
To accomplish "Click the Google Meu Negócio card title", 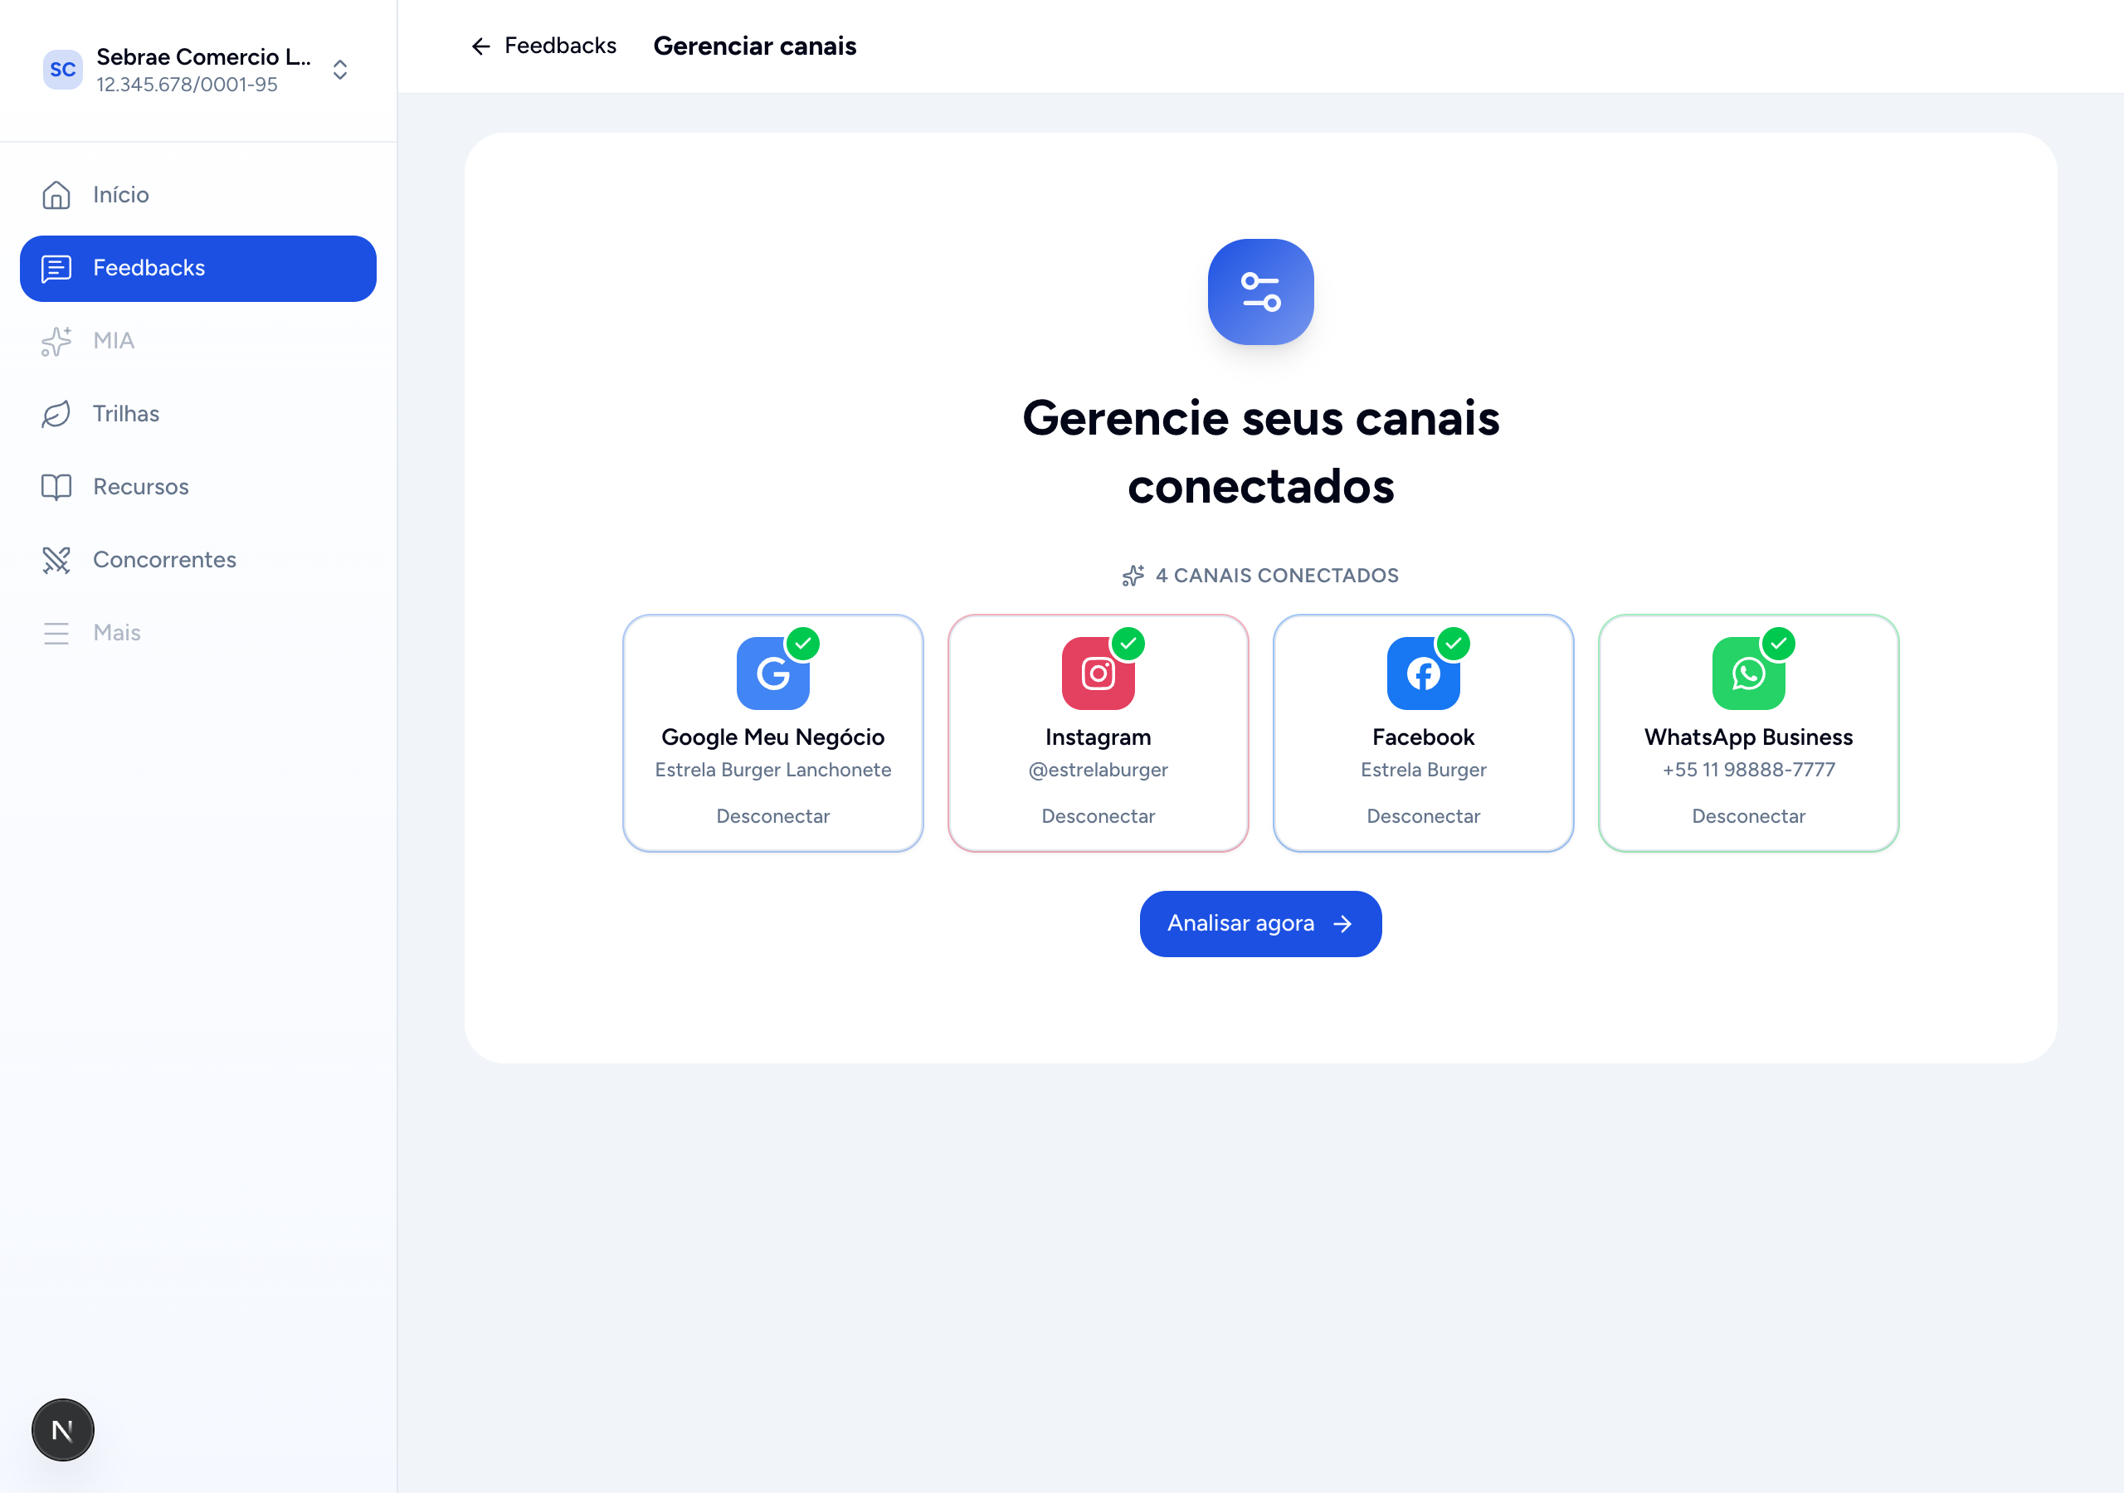I will [x=773, y=737].
